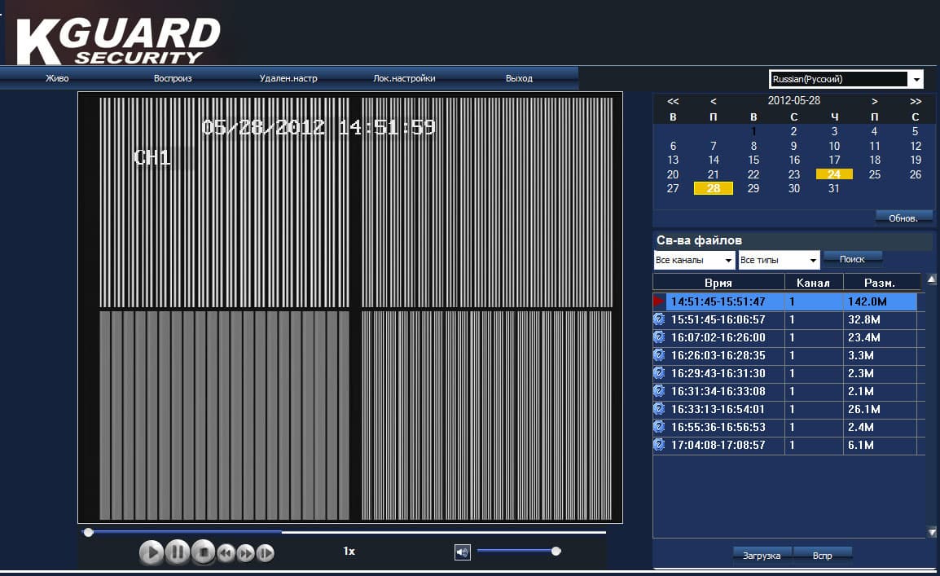Open the "Лок.настройки" menu item
940x576 pixels.
[404, 78]
